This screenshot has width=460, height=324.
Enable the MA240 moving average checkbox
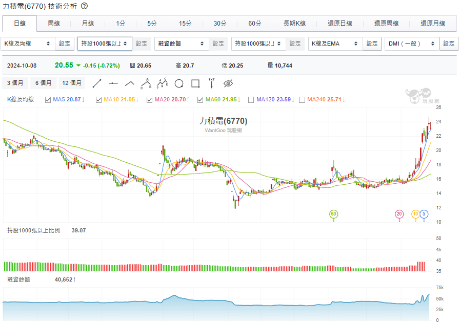302,100
